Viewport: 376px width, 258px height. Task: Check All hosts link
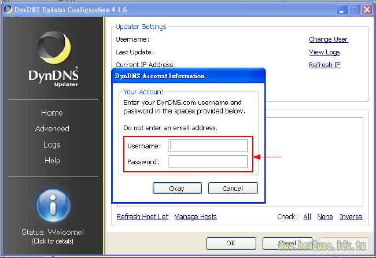pyautogui.click(x=307, y=217)
